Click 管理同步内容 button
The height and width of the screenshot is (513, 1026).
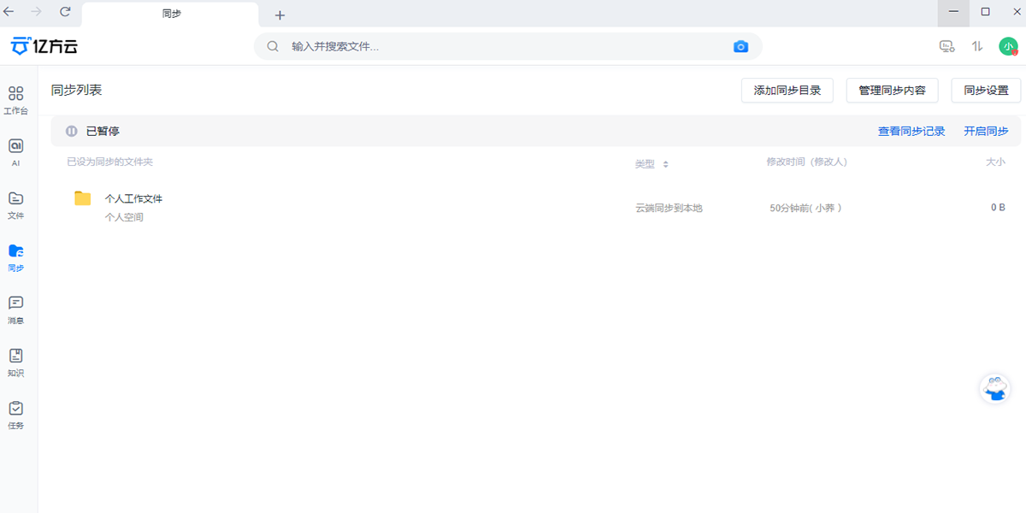pos(892,91)
